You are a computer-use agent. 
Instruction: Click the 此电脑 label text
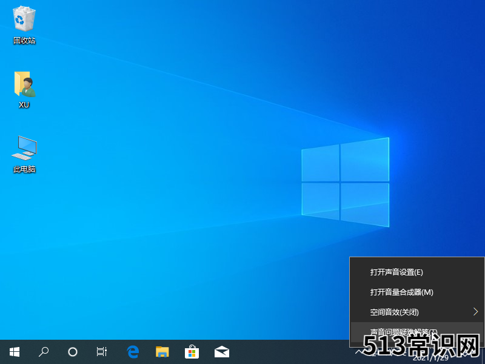[x=24, y=169]
